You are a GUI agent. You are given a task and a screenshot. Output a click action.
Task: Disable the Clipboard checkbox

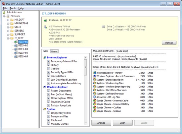(49, 120)
